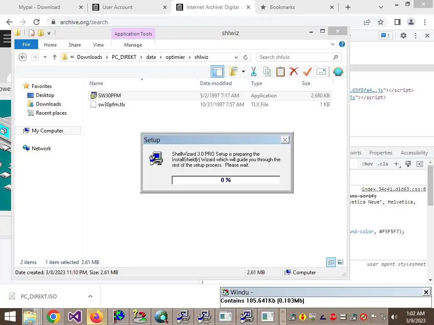Viewport: 434px width, 325px height.
Task: Click PC_DIREKT in the address breadcrumb
Action: [124, 57]
